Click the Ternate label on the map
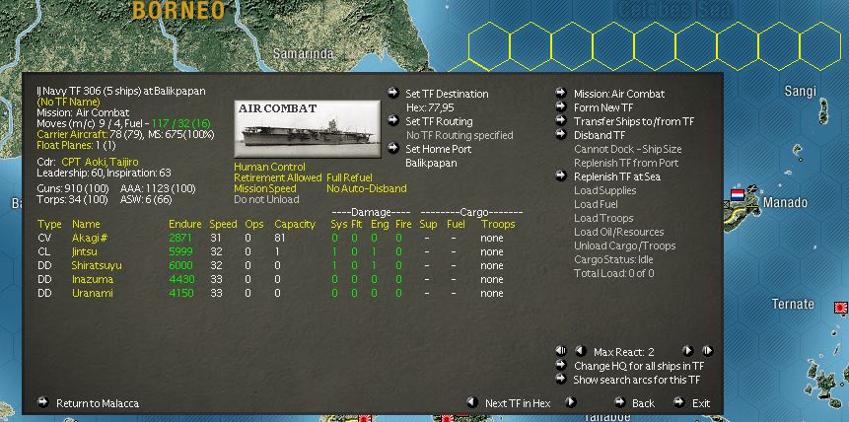This screenshot has width=849, height=422. click(x=793, y=304)
